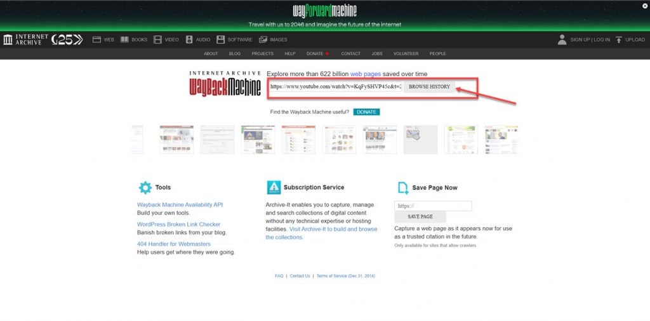Click the Save Page button
650x321 pixels.
(420, 216)
